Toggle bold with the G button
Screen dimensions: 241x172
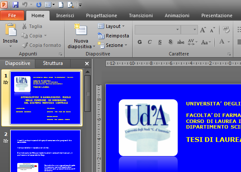coord(139,42)
